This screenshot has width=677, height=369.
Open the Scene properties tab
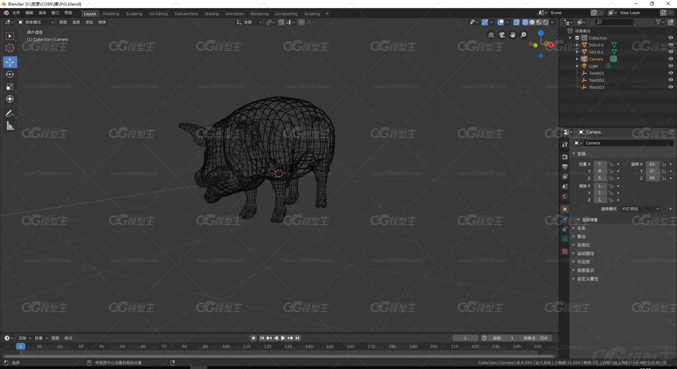565,186
